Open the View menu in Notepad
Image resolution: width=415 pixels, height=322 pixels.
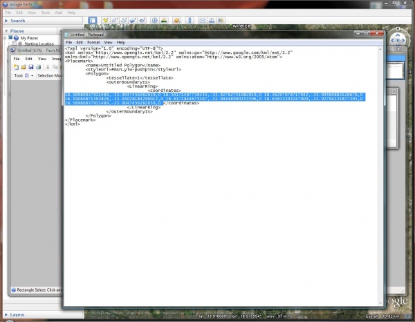[x=108, y=42]
